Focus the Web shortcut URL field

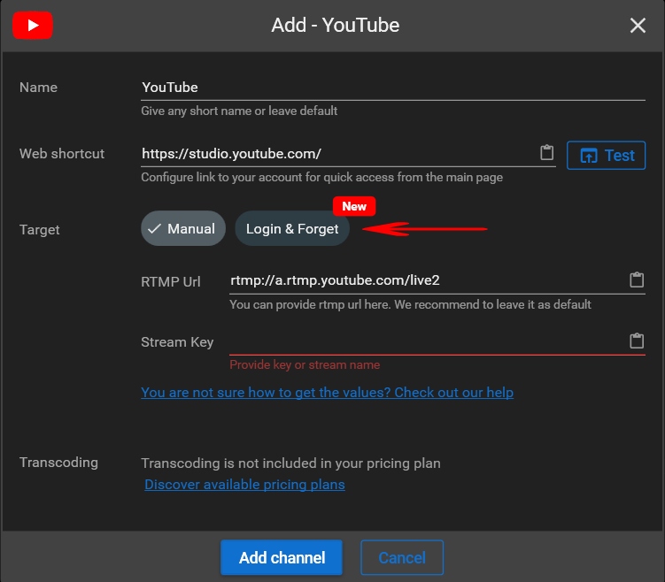point(336,154)
